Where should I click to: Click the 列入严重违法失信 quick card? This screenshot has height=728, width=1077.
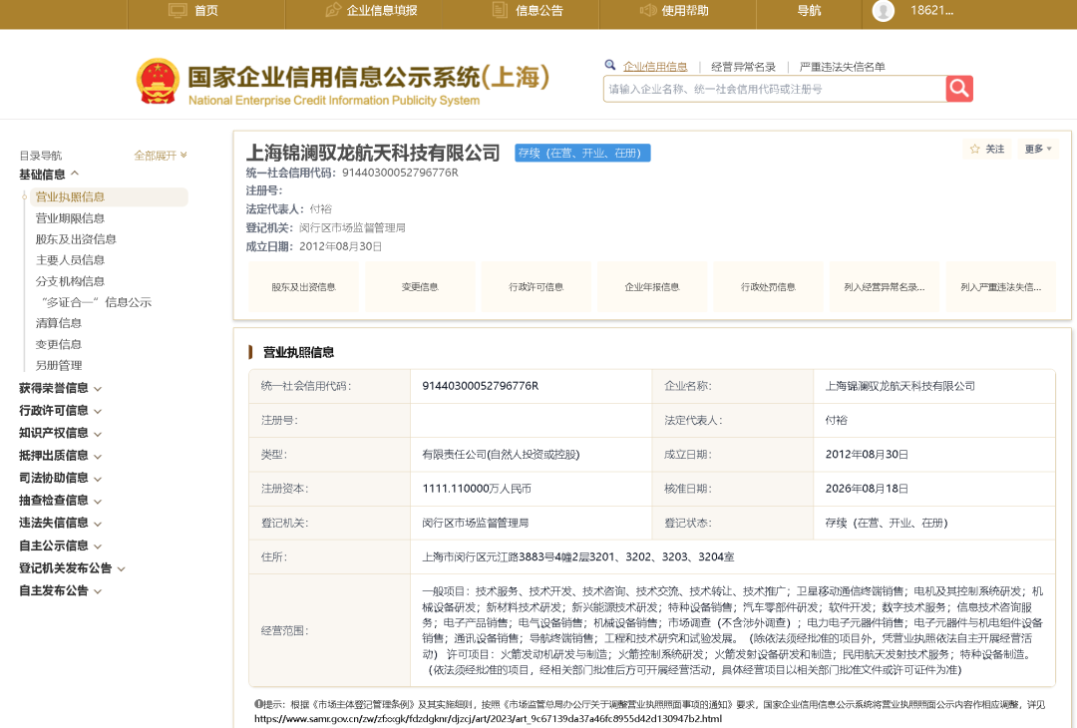coord(1001,287)
